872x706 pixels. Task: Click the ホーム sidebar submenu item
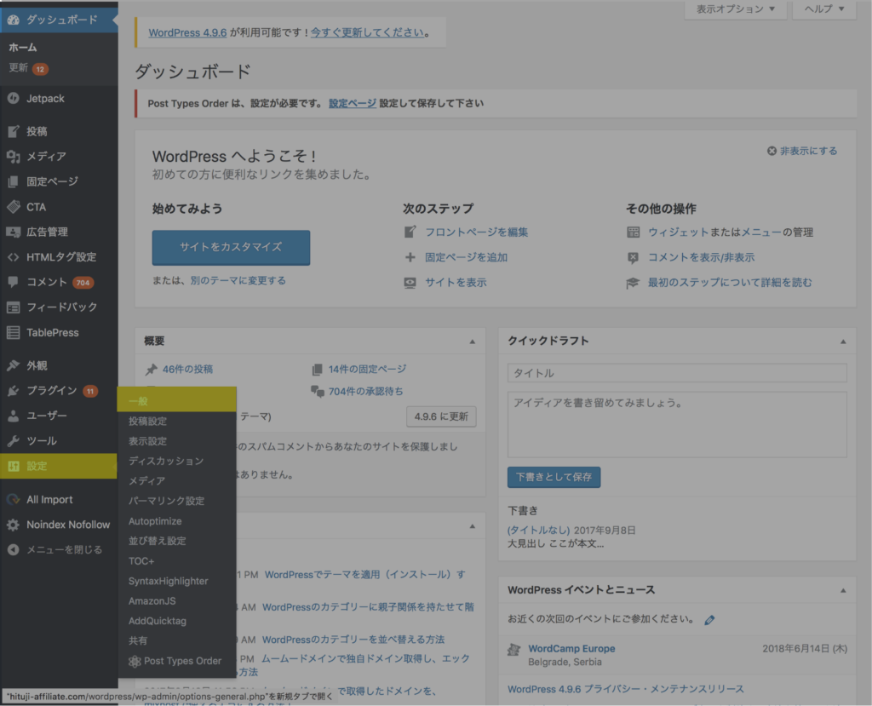[x=23, y=48]
